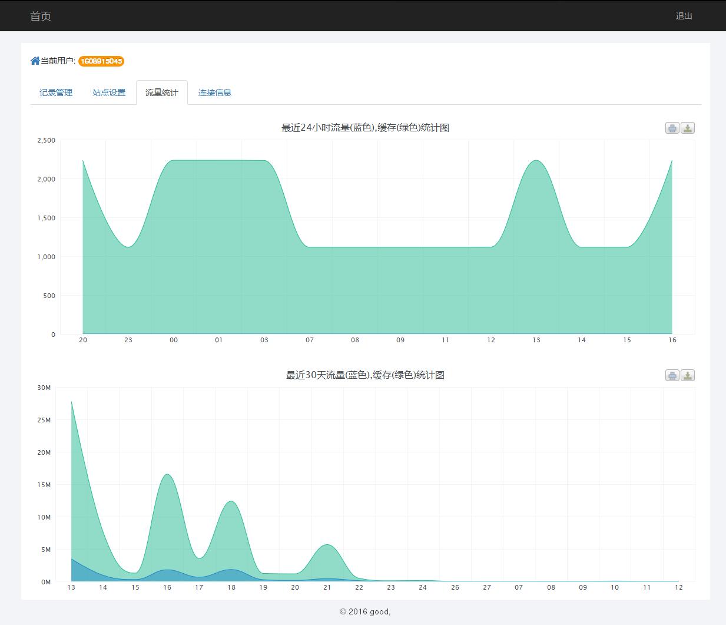Open the 站点设置 tab

109,92
